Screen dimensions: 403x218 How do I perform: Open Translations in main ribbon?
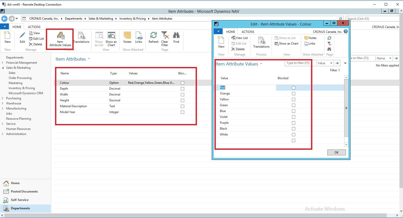[82, 37]
